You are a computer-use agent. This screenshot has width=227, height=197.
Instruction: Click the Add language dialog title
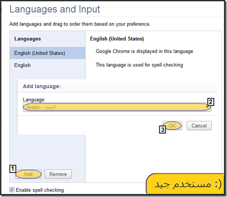[42, 86]
